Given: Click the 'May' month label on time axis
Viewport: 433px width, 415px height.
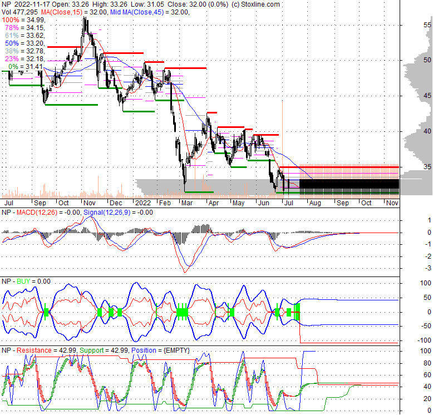Looking at the screenshot, I should tap(238, 203).
